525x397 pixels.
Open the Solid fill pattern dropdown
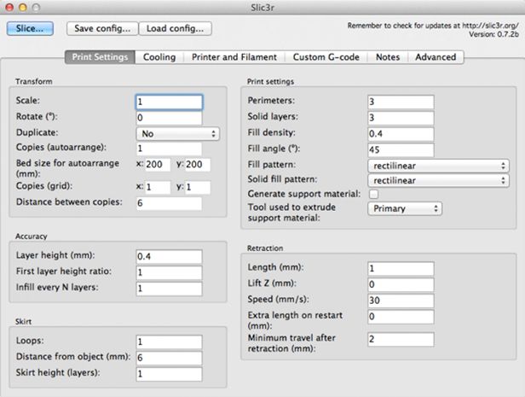point(438,180)
